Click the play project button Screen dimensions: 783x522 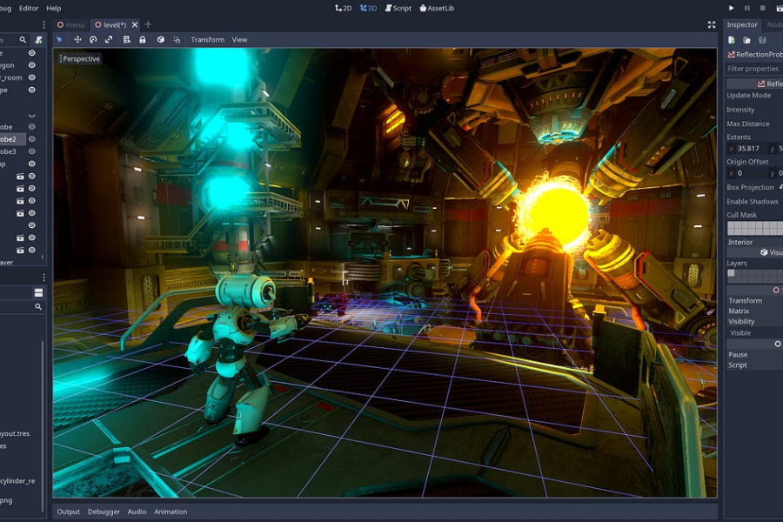[x=732, y=8]
